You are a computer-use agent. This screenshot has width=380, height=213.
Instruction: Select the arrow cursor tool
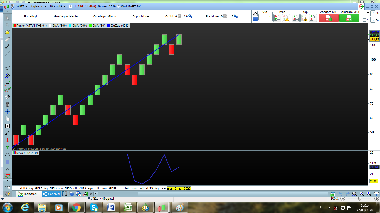click(x=8, y=18)
